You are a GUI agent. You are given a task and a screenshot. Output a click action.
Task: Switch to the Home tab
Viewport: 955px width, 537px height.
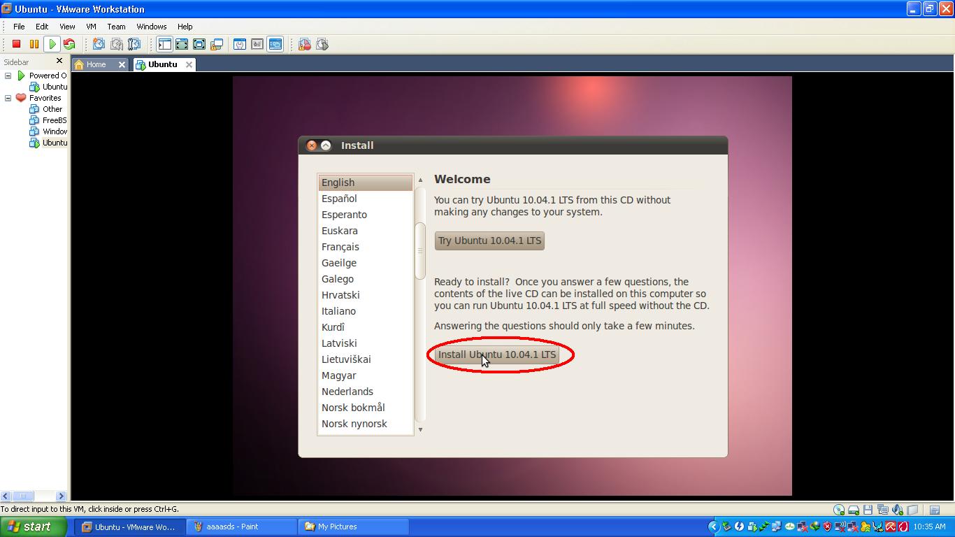pyautogui.click(x=96, y=64)
